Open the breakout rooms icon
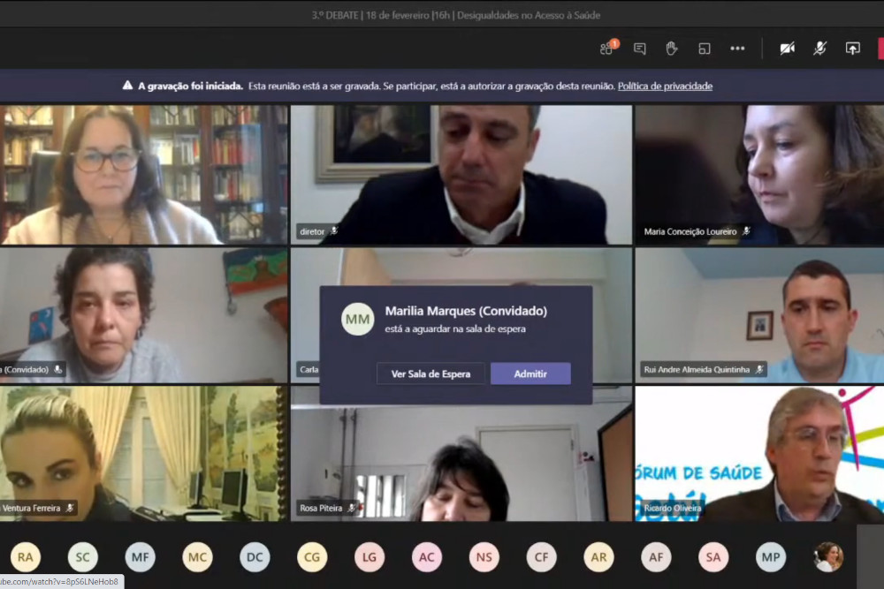The width and height of the screenshot is (884, 589). click(x=705, y=49)
